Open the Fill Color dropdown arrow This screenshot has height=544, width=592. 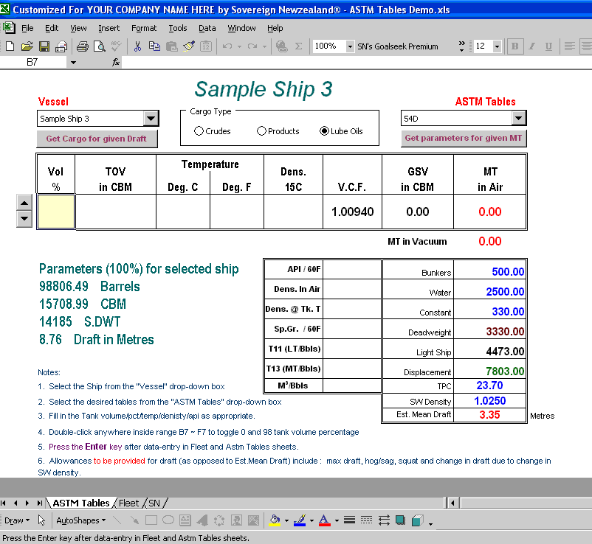[x=286, y=520]
